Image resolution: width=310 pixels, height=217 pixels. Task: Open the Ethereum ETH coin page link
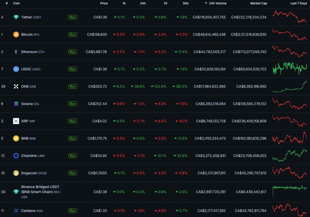coord(33,52)
